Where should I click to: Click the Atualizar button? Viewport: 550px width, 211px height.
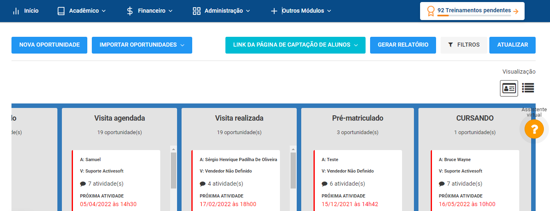click(512, 45)
